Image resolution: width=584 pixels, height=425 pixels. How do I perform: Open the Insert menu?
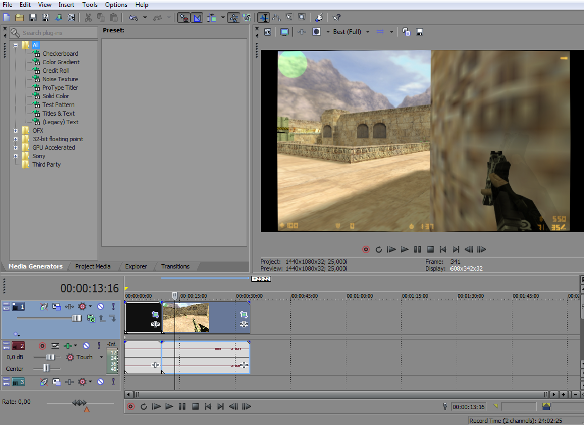(x=66, y=5)
